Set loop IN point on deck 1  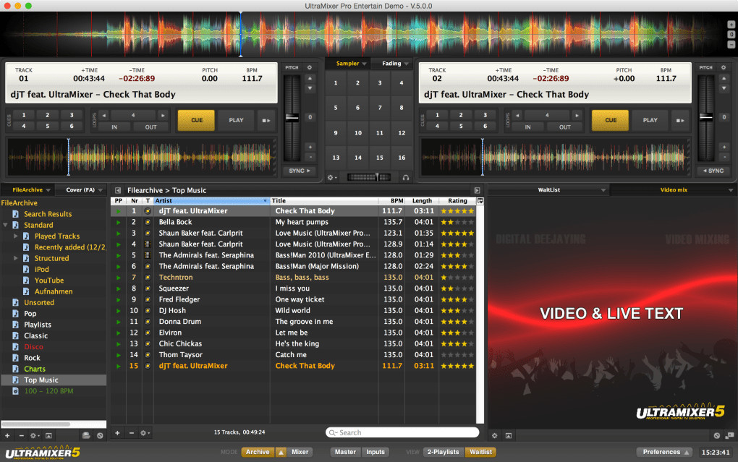point(114,127)
